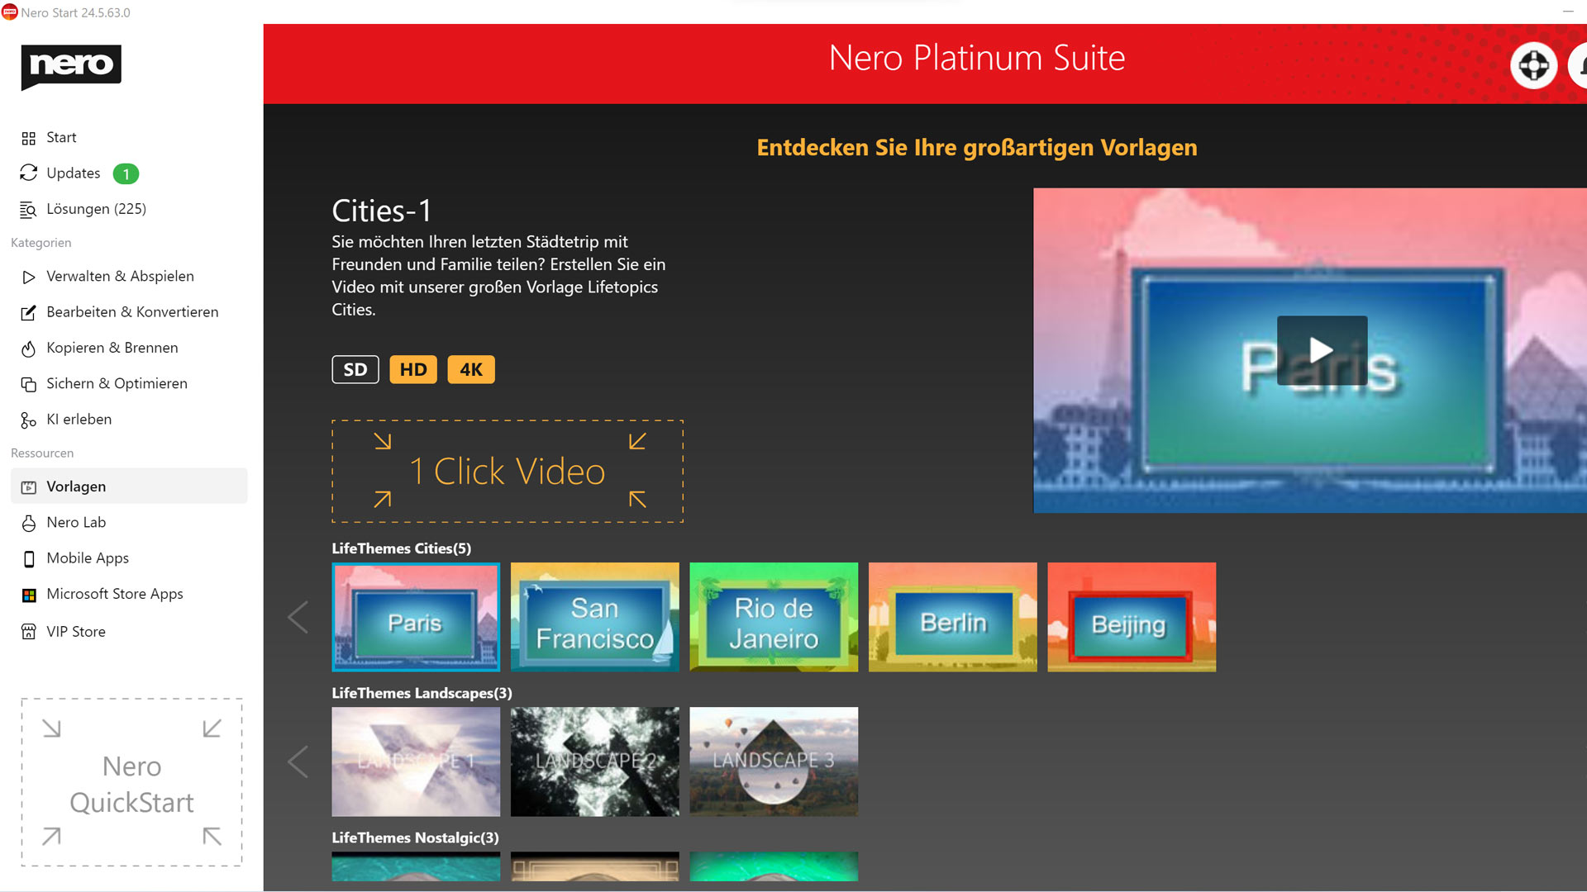Click the Microsoft Store Apps colored icon
The width and height of the screenshot is (1587, 892).
pos(29,595)
